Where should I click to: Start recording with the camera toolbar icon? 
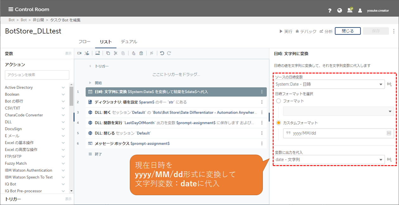(x=79, y=53)
